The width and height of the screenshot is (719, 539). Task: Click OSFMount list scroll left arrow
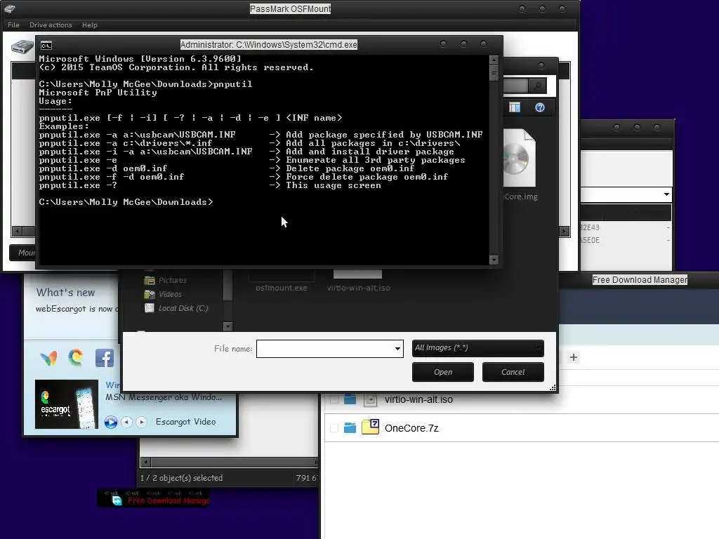[17, 231]
